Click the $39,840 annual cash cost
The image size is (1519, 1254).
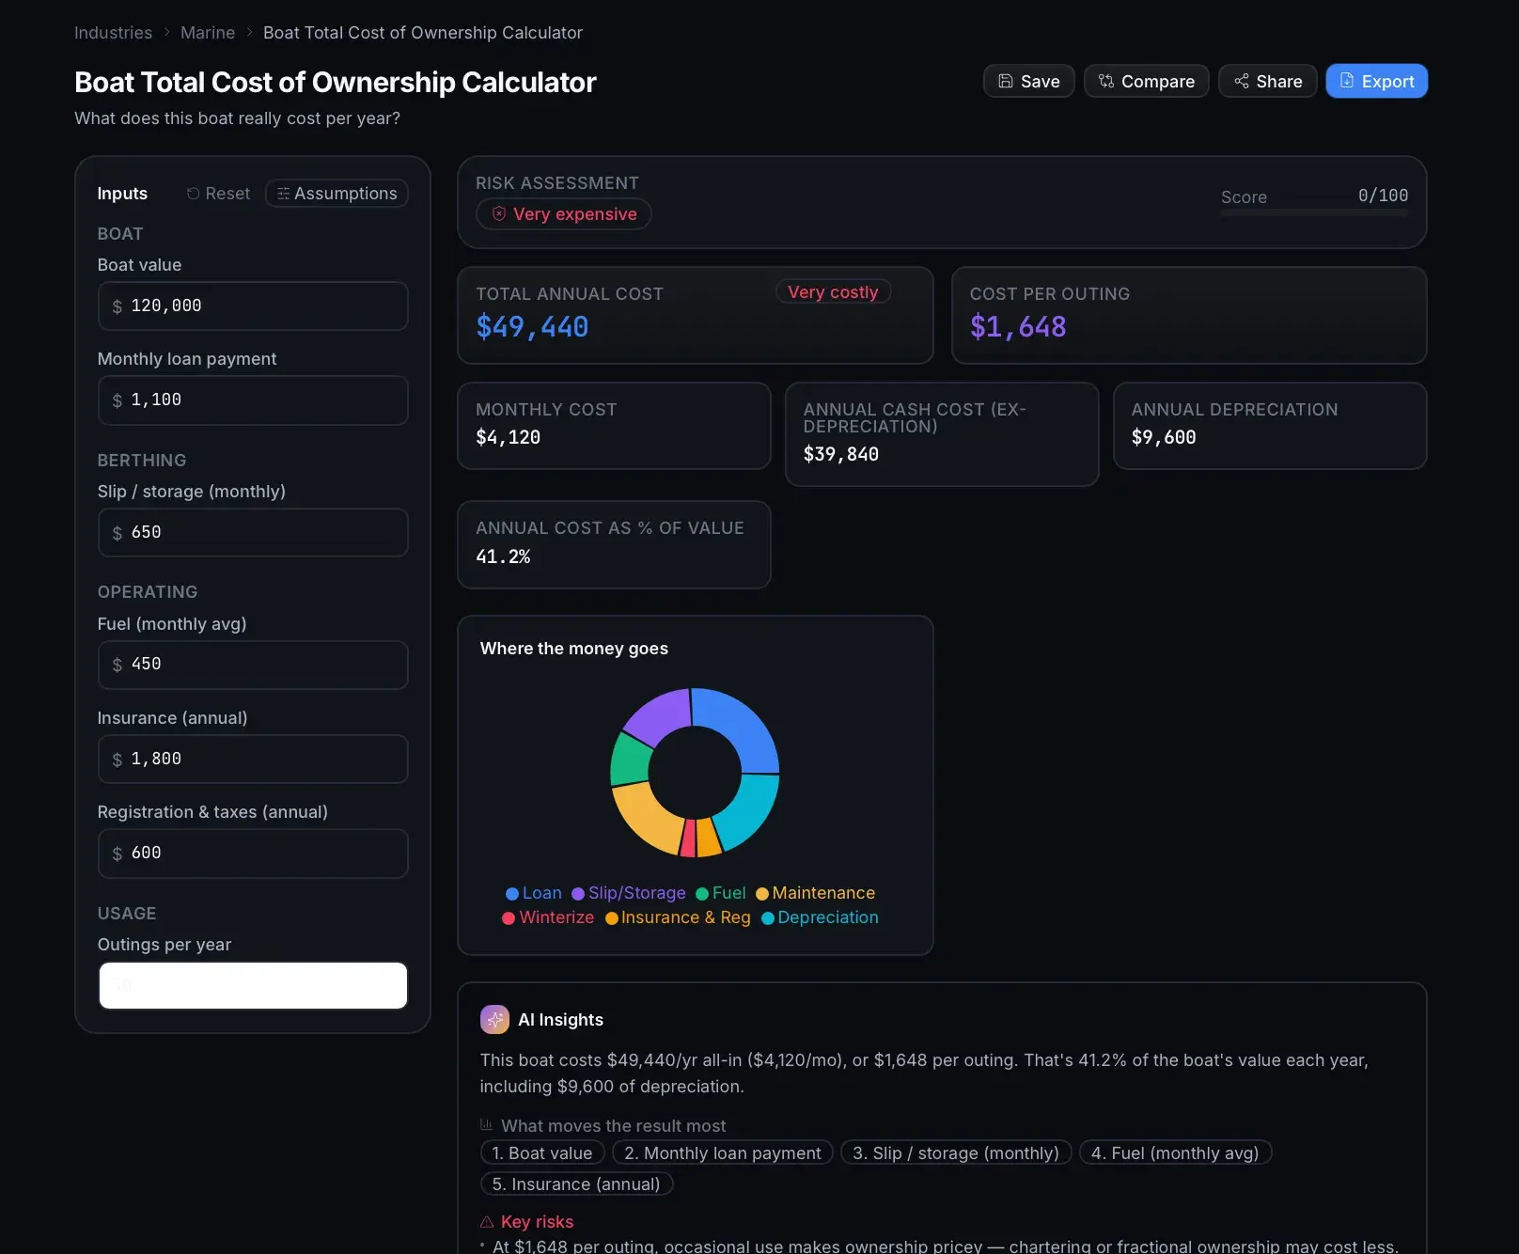[x=840, y=454]
